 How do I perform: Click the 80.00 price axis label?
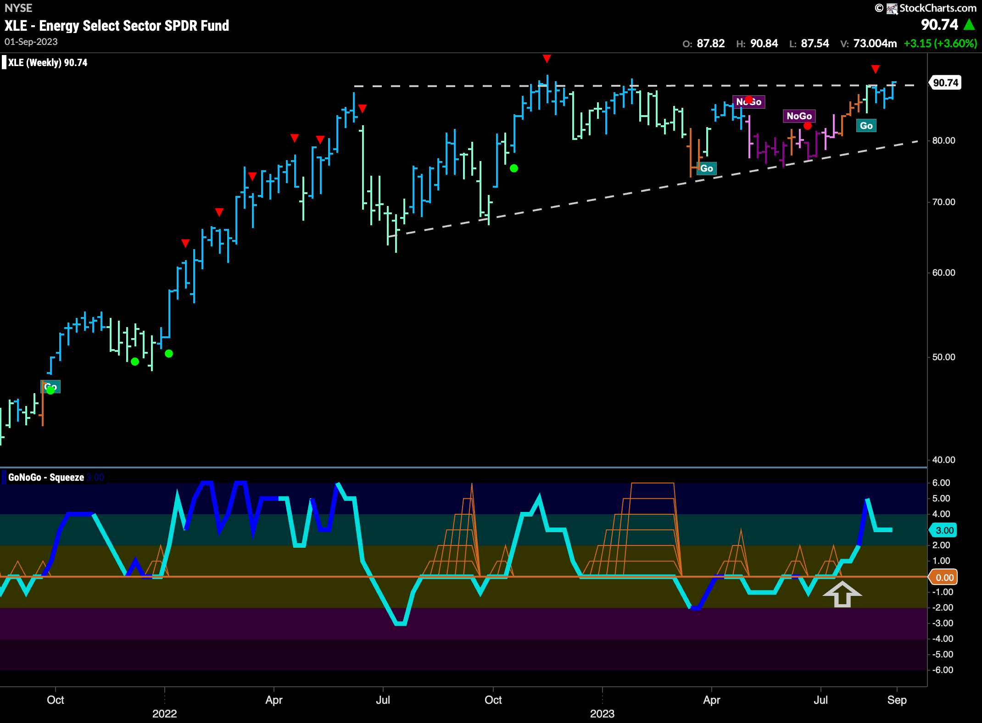tap(944, 141)
